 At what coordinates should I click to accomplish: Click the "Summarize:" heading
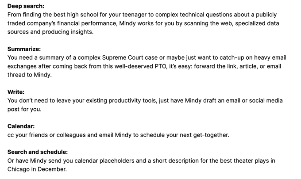(x=24, y=49)
